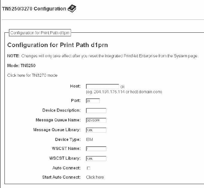204x188 pixels.
Task: Click here to Start Auto Connect
Action: pos(95,177)
